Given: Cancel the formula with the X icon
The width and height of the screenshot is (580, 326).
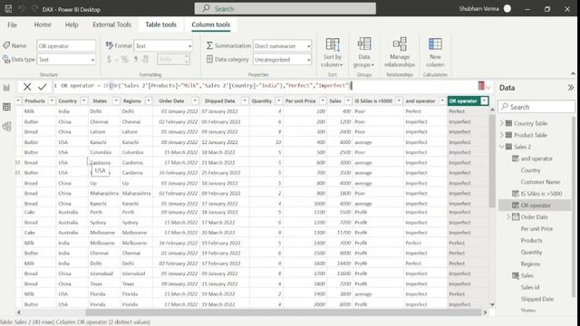Looking at the screenshot, I should click(x=27, y=87).
